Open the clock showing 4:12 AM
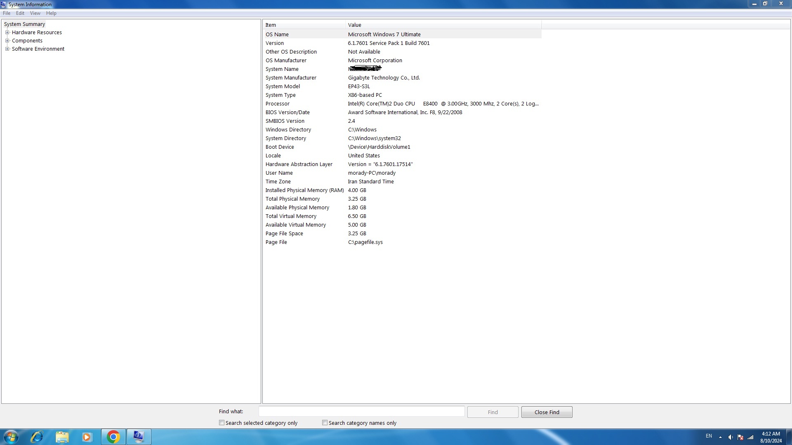 click(771, 437)
